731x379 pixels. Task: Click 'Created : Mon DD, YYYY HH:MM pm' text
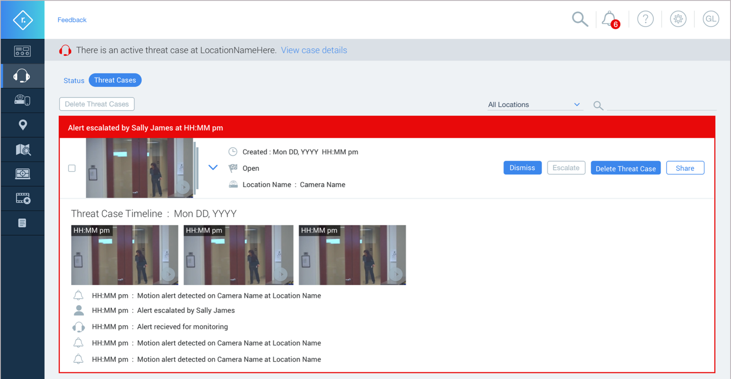coord(300,152)
